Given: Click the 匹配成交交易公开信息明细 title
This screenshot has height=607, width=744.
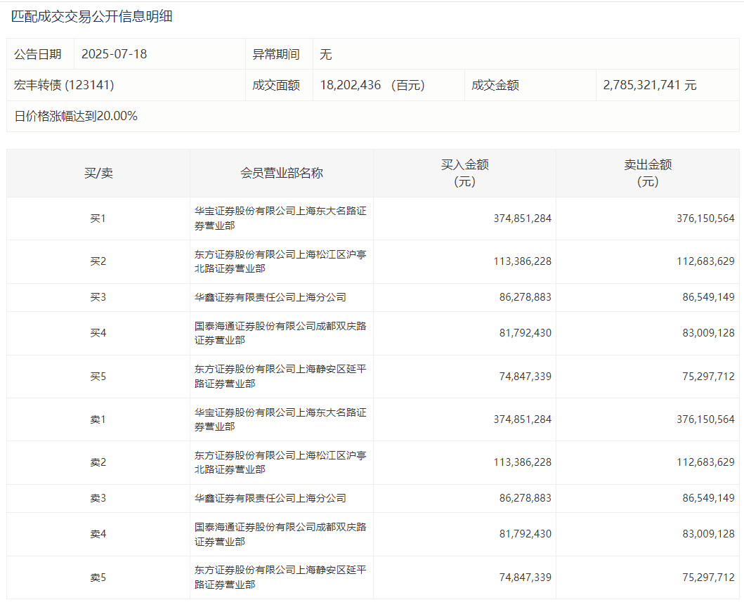Looking at the screenshot, I should coord(92,18).
